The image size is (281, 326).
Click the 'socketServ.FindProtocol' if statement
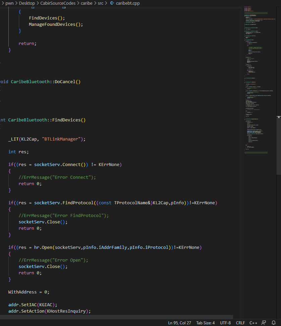(x=113, y=203)
